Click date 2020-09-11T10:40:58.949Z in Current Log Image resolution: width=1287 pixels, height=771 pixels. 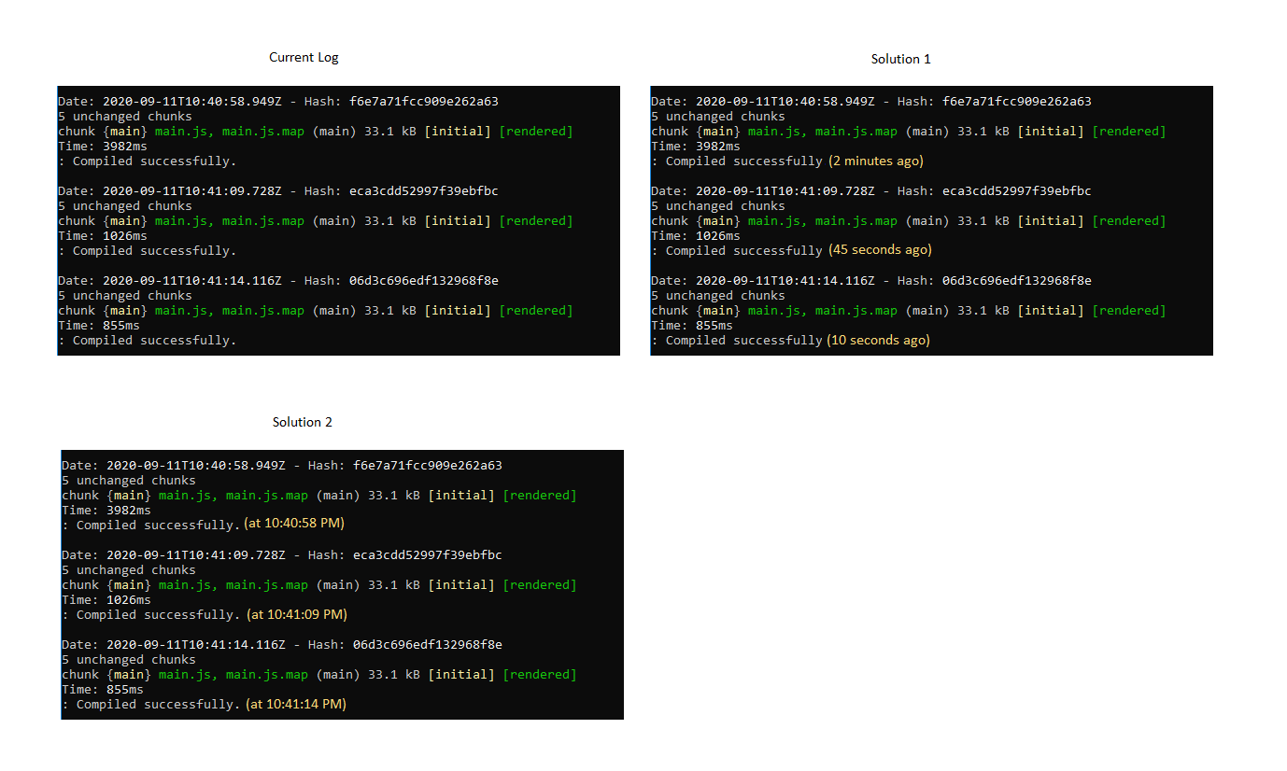pyautogui.click(x=192, y=101)
